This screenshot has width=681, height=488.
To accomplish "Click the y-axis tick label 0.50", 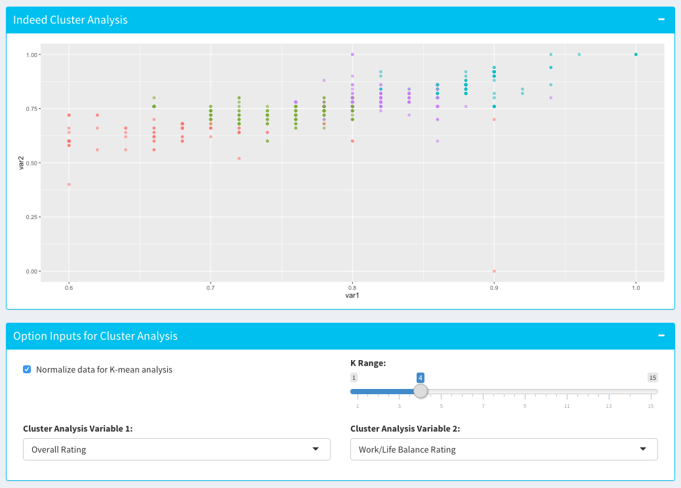I will [31, 163].
